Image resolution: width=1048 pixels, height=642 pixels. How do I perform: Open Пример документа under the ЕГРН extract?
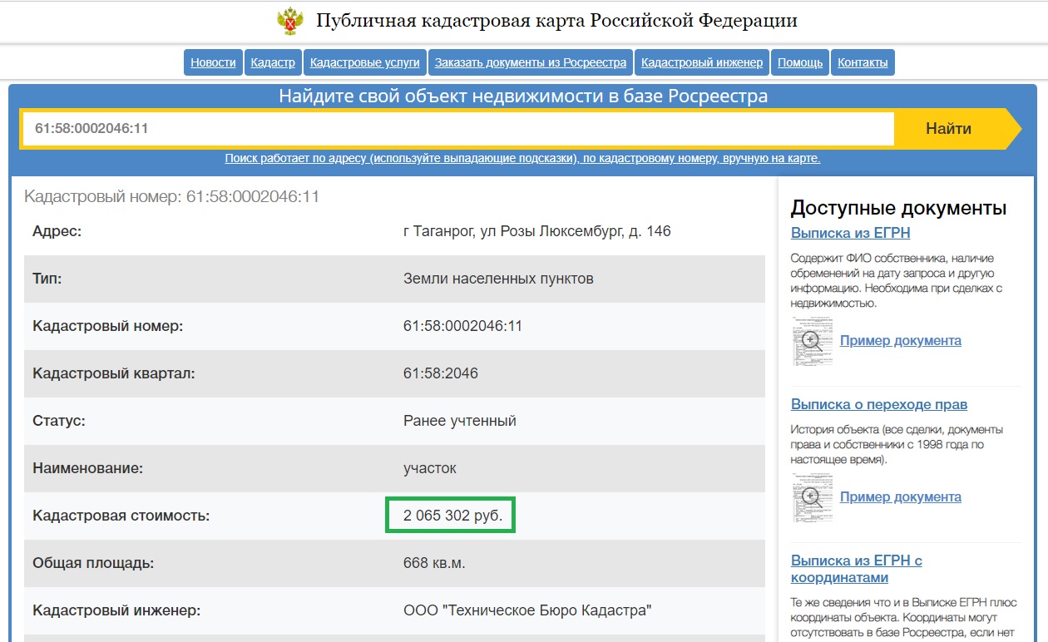point(902,340)
